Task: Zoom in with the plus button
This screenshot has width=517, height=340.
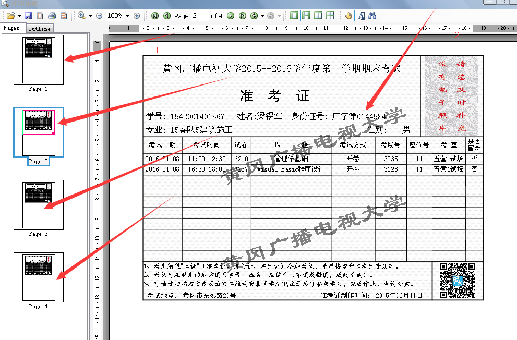Action: click(x=137, y=16)
